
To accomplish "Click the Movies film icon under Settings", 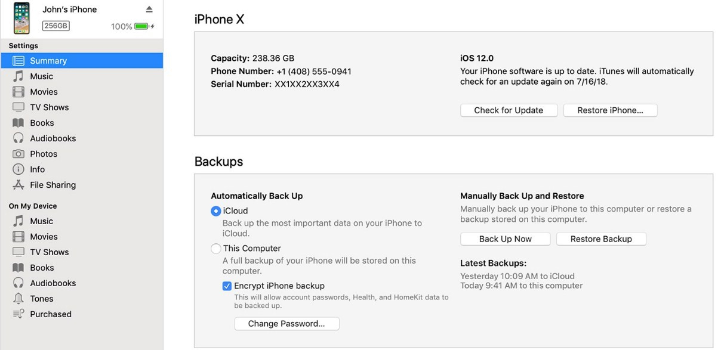I will point(19,92).
